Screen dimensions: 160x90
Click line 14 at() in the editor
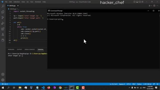15,40
